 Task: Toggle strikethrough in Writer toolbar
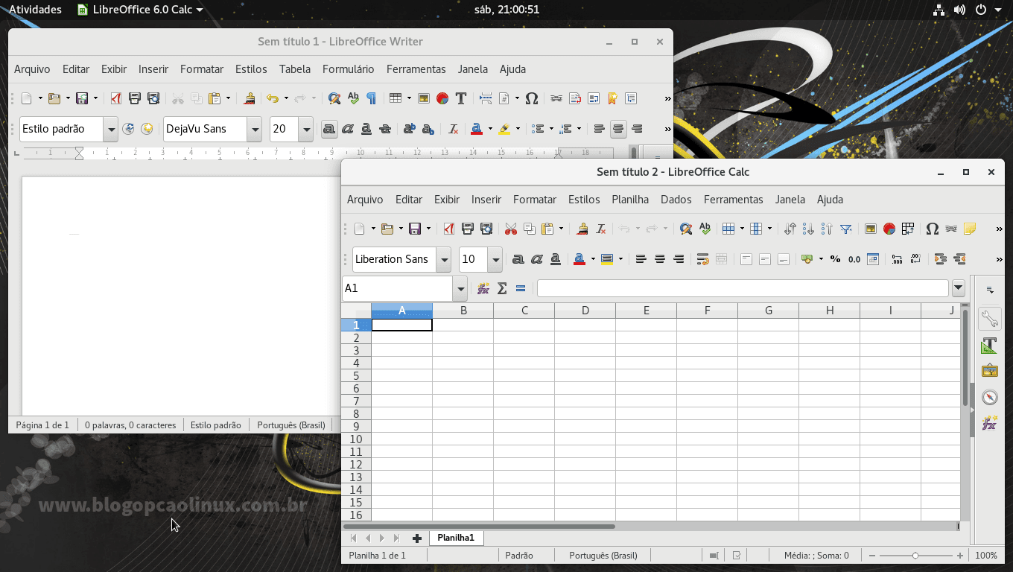pos(385,129)
